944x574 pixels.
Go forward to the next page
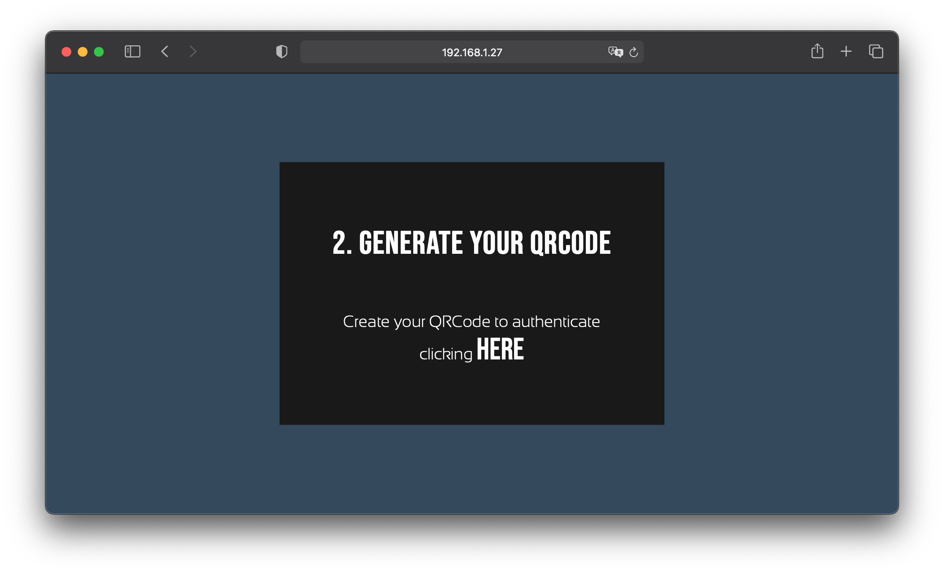point(193,52)
